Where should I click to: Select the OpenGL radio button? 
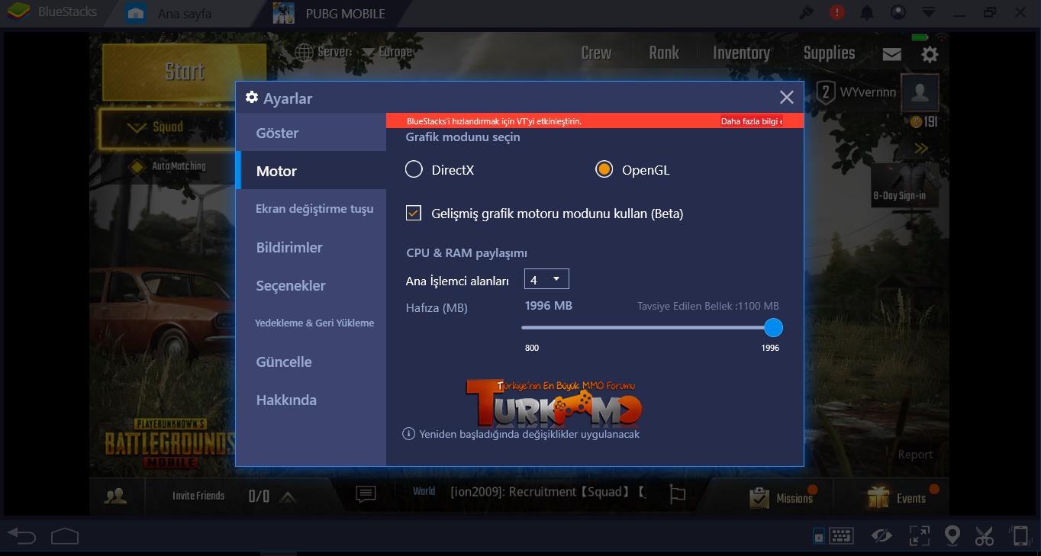pyautogui.click(x=604, y=170)
